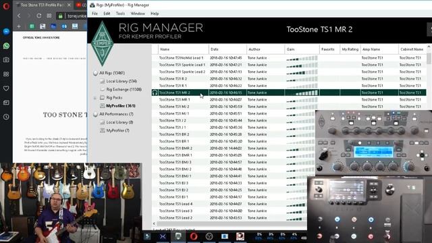Open the blue window icon in the taskbar
Viewport: 432px width, 243px height.
[x=225, y=236]
